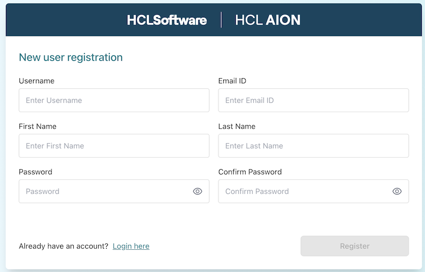Select the Email ID label text
The height and width of the screenshot is (272, 425).
point(232,81)
